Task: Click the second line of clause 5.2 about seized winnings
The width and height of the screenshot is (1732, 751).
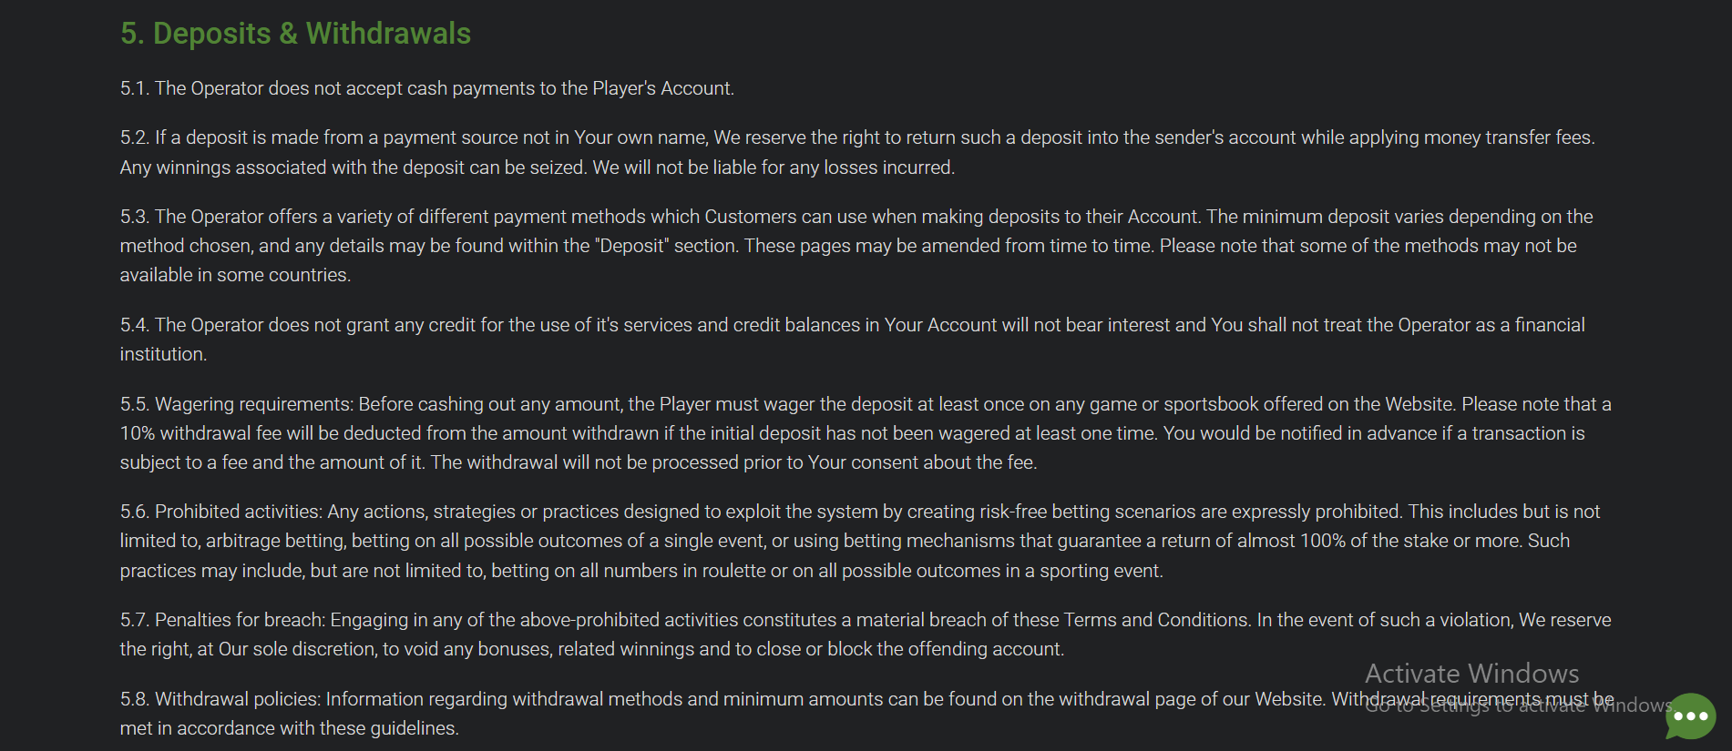Action: pos(538,167)
